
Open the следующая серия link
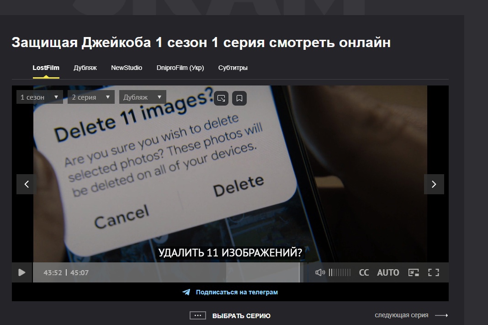pos(402,315)
